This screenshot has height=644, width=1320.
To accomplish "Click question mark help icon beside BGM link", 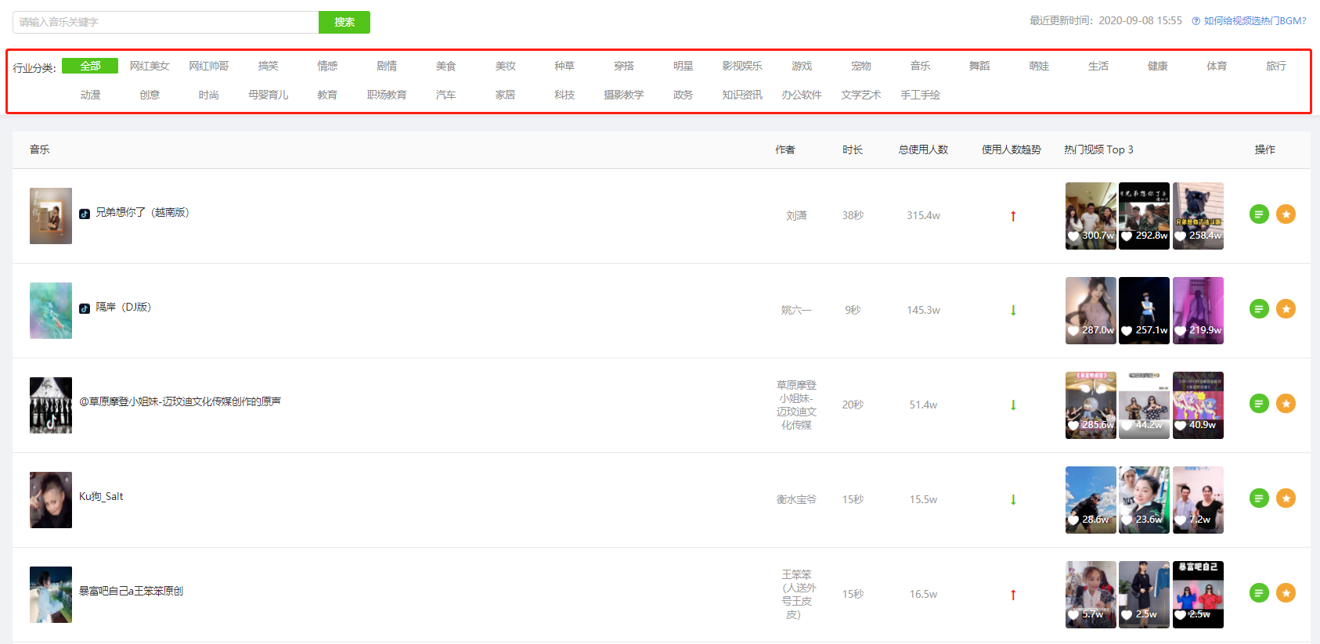I will [1196, 21].
